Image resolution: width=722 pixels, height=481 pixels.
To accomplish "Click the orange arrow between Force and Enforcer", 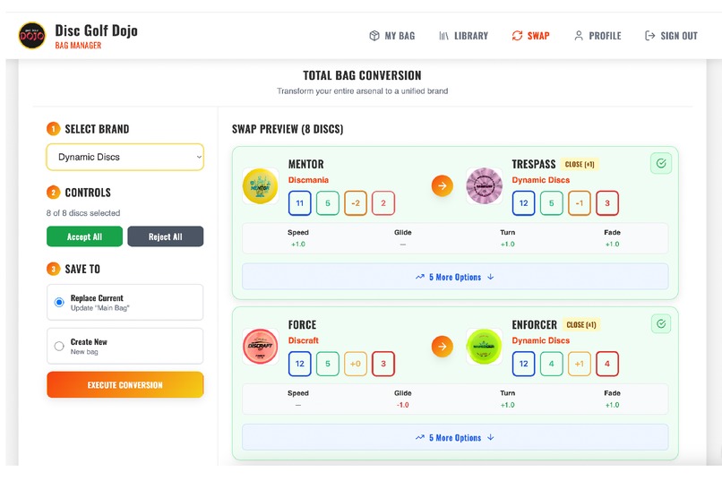I will pyautogui.click(x=442, y=347).
